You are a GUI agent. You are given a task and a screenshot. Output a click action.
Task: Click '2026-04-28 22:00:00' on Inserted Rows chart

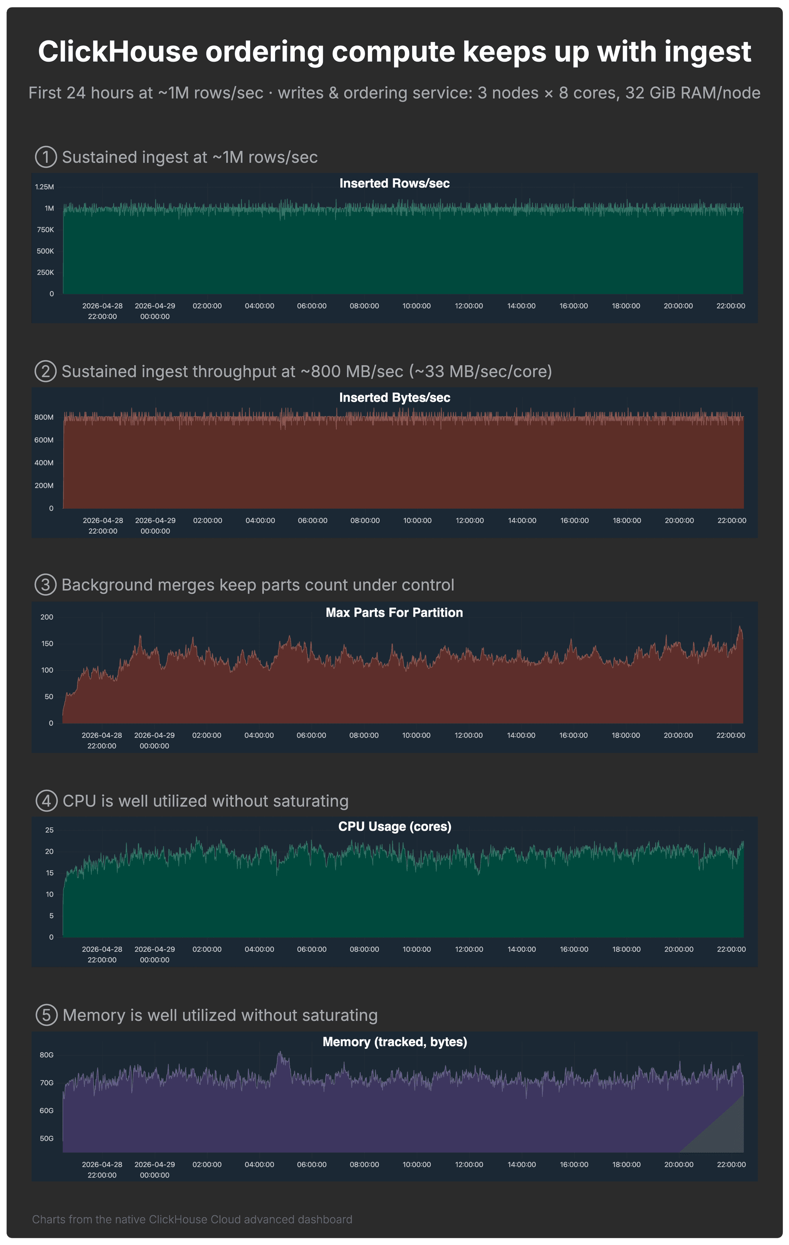pos(102,311)
